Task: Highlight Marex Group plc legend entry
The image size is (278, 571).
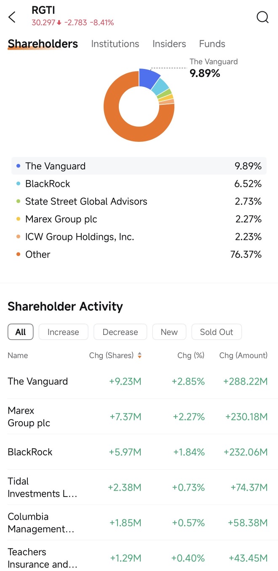Action: (x=139, y=219)
